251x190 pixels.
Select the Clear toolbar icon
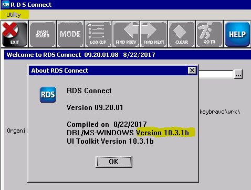[x=182, y=34]
